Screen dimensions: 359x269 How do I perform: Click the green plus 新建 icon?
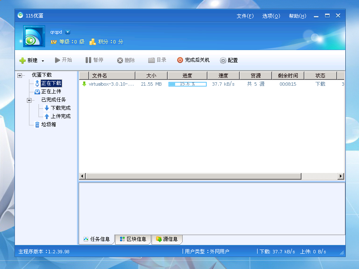[x=22, y=60]
